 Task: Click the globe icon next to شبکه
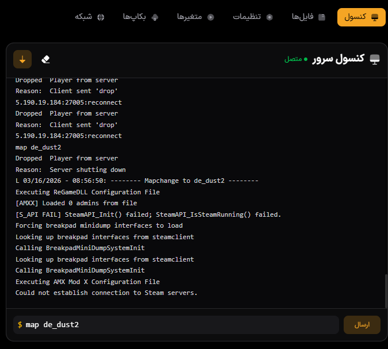(x=101, y=17)
